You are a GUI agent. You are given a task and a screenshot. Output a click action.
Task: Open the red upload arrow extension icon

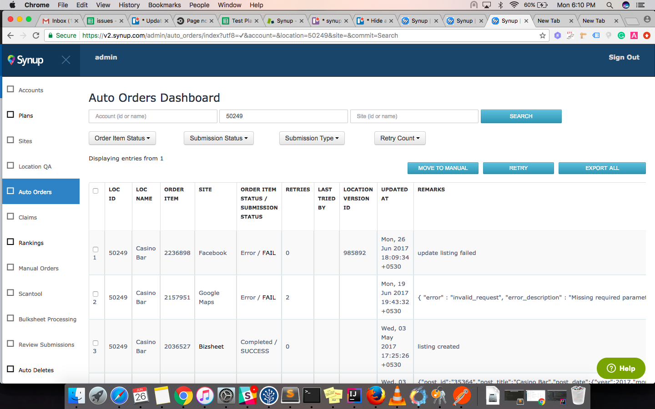coord(646,35)
